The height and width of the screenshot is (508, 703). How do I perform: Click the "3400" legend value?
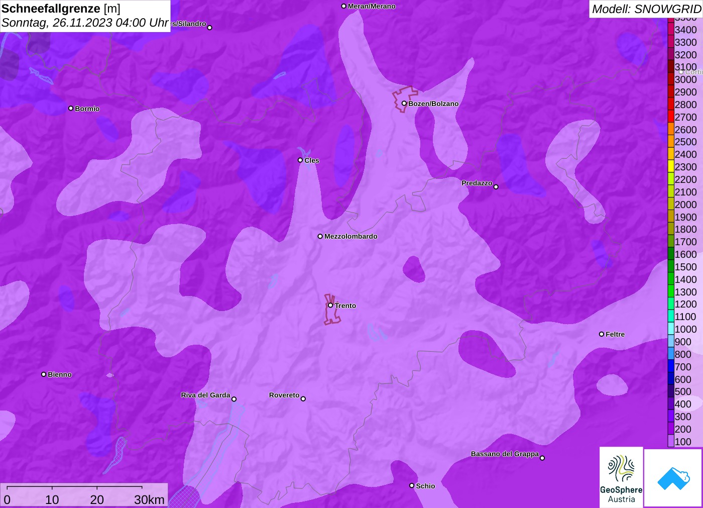[685, 30]
